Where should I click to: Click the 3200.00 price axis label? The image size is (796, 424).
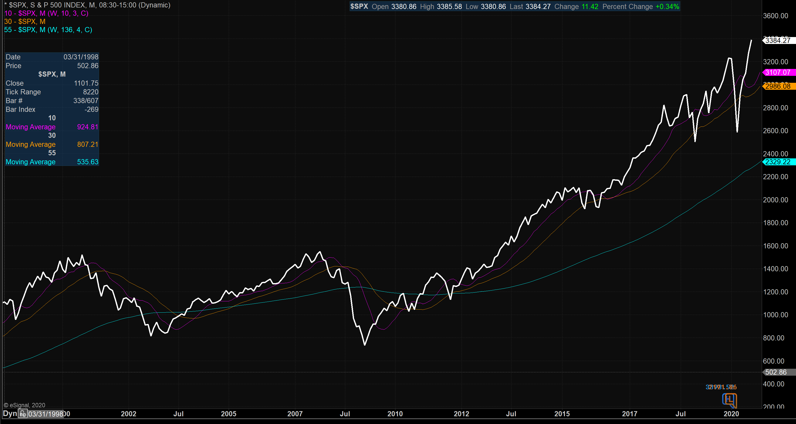pyautogui.click(x=776, y=62)
